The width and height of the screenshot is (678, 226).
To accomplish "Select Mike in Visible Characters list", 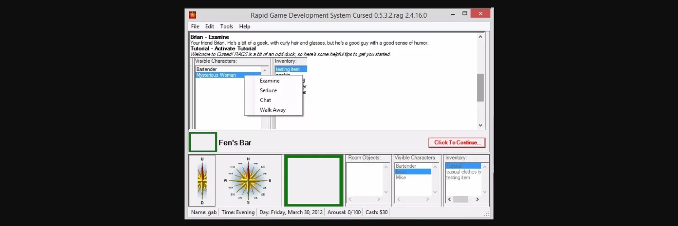I will [x=401, y=178].
